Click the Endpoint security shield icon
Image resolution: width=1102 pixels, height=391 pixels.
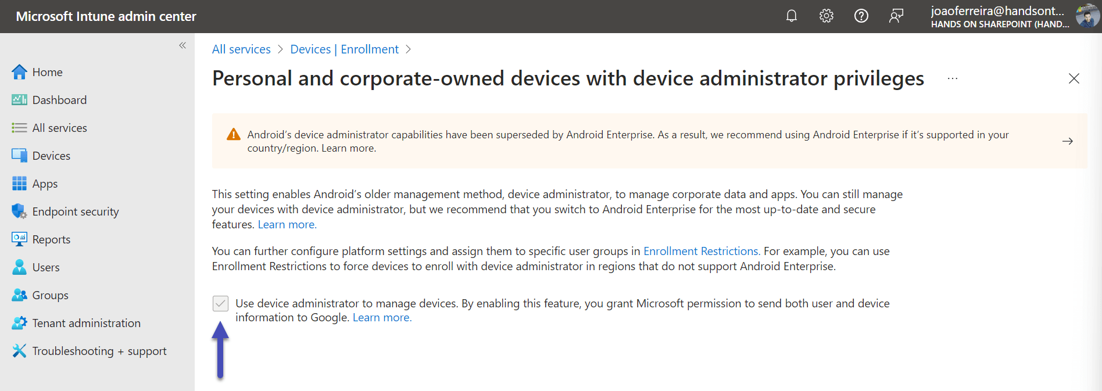[19, 211]
